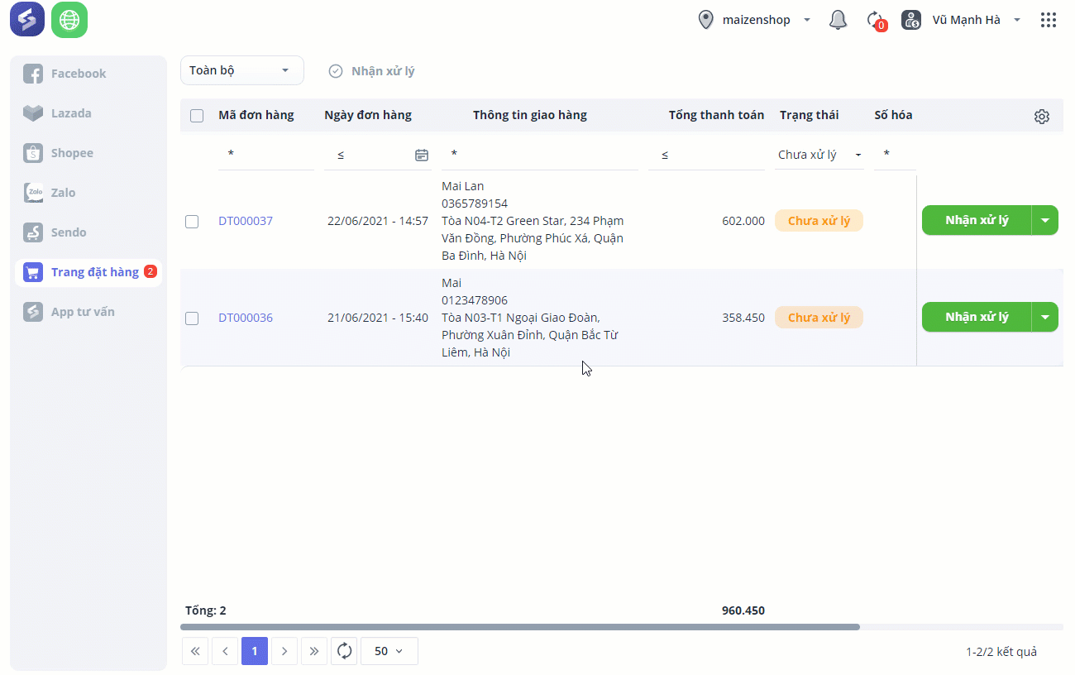
Task: Open table column settings gear
Action: pyautogui.click(x=1042, y=117)
